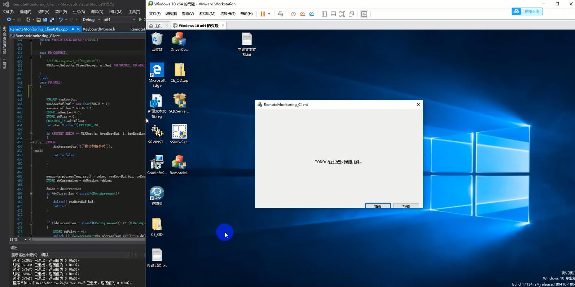The width and height of the screenshot is (575, 287).
Task: Click the Save All icon in Visual Studio
Action: (x=52, y=19)
